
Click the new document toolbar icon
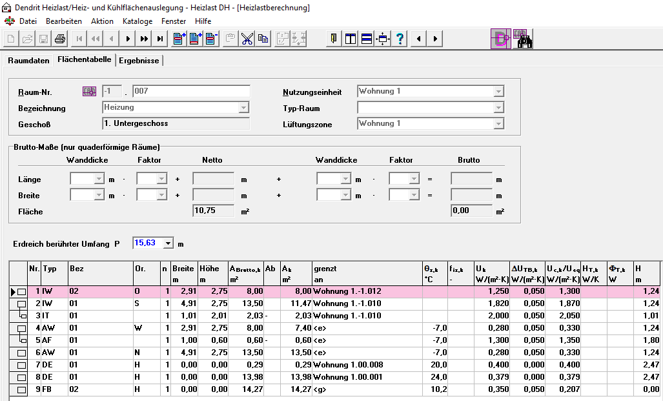[11, 39]
